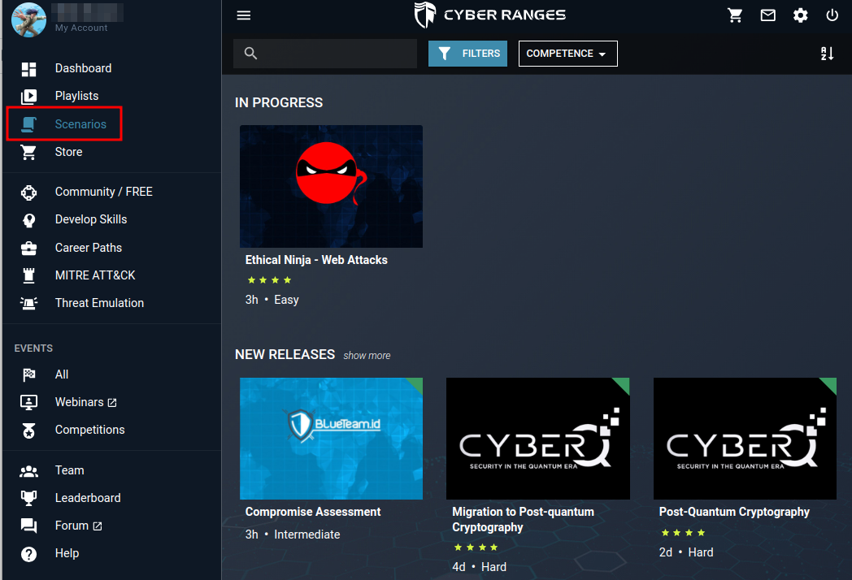Toggle the hamburger menu icon
The width and height of the screenshot is (852, 580).
[x=244, y=15]
